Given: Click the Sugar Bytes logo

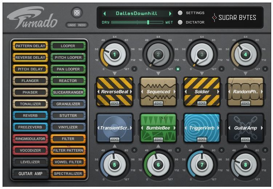Looking at the screenshot, I should (234, 17).
